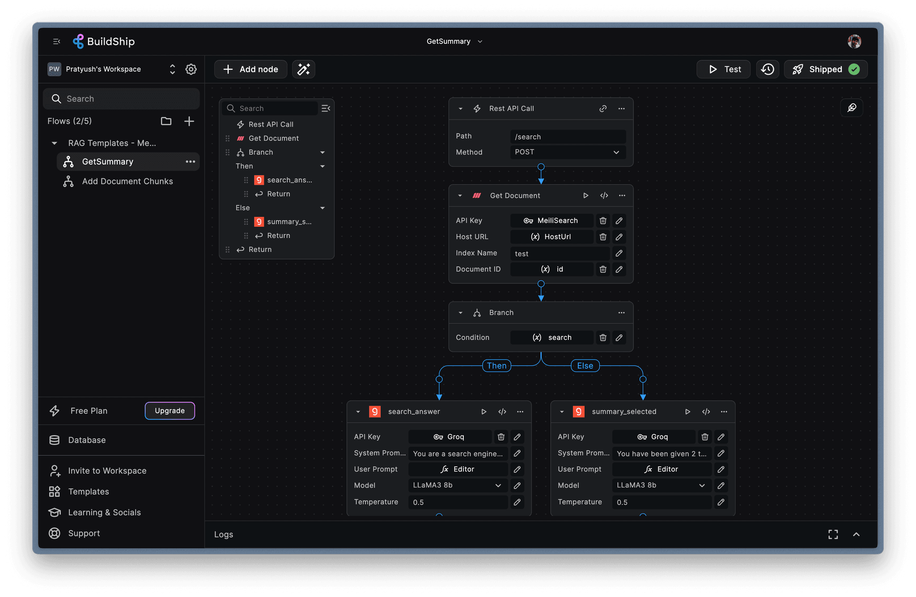Edit Index Name field pencil icon
The width and height of the screenshot is (916, 597).
pyautogui.click(x=619, y=253)
